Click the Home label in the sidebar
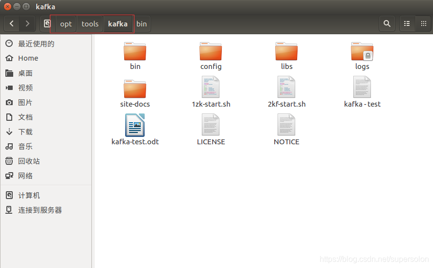Image resolution: width=433 pixels, height=268 pixels. point(28,58)
